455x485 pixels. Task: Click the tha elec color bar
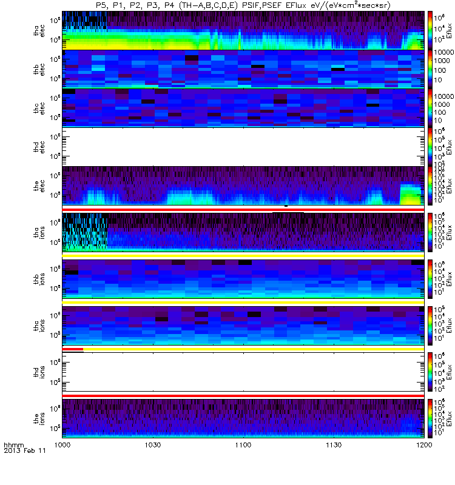coord(430,30)
